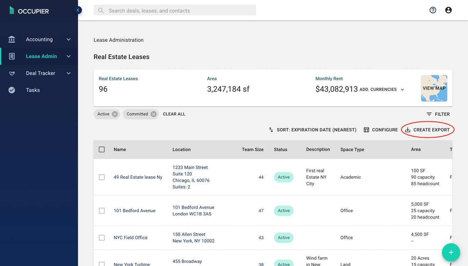Viewport: 468px width, 266px height.
Task: Click the Team Size column header
Action: point(253,150)
